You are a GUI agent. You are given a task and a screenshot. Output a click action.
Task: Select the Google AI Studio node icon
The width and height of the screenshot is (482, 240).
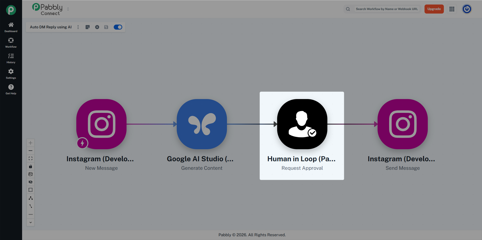pos(202,124)
